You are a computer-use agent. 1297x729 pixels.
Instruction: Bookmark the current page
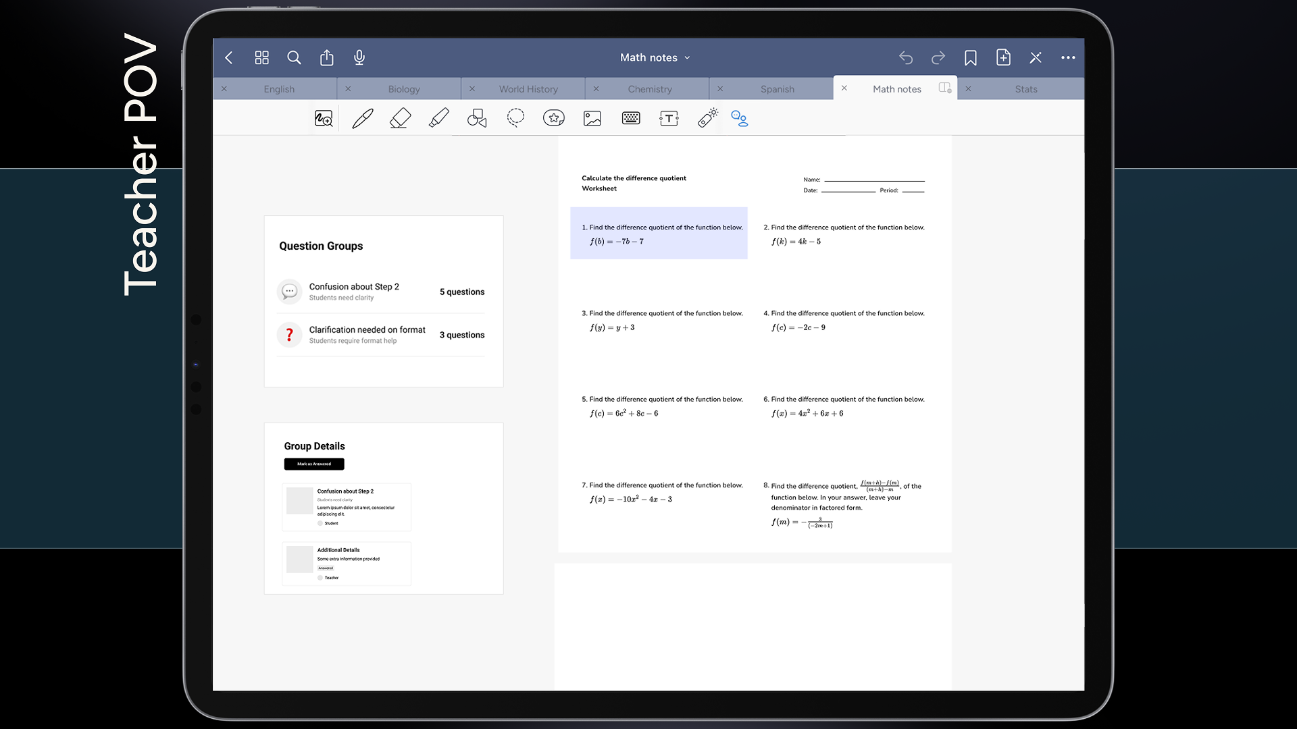(x=971, y=58)
